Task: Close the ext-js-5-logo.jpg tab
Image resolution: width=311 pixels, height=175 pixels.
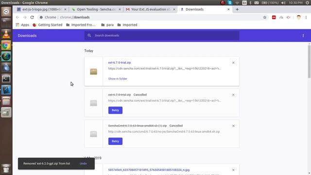Action: pos(65,9)
